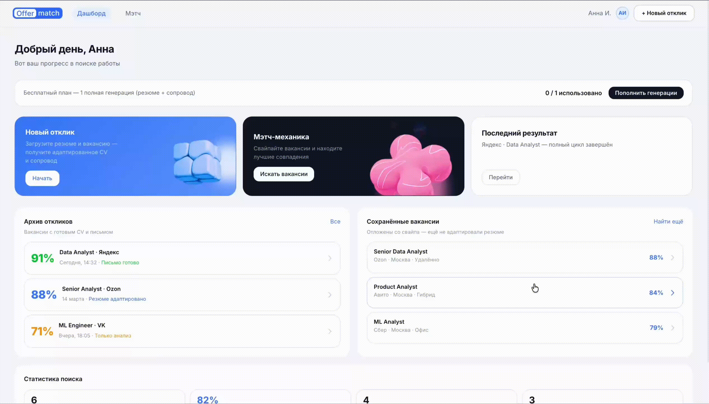
Task: Click the Резюме адаптировано status
Action: tap(117, 299)
